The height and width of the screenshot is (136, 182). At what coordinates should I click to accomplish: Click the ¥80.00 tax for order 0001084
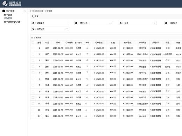113,104
